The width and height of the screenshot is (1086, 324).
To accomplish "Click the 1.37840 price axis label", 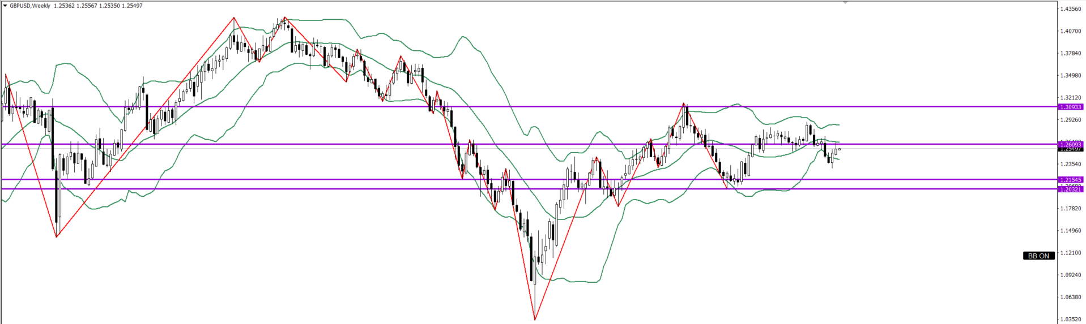I will pyautogui.click(x=1071, y=53).
